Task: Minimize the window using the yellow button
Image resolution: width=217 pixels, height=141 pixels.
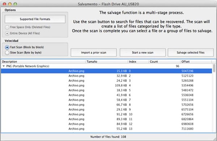Action: (10, 4)
